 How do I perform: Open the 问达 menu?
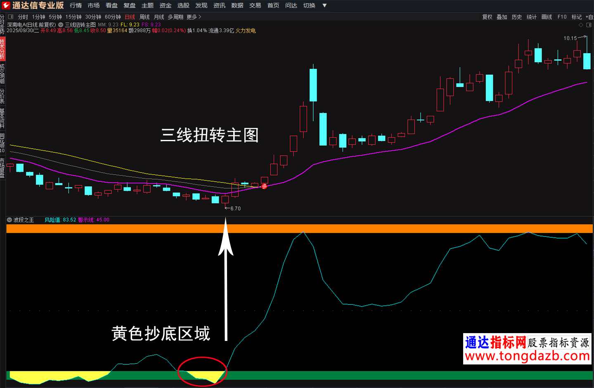click(x=291, y=5)
